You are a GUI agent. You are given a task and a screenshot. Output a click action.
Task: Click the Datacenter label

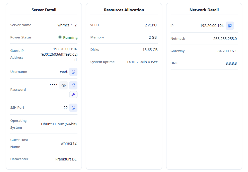[19, 159]
